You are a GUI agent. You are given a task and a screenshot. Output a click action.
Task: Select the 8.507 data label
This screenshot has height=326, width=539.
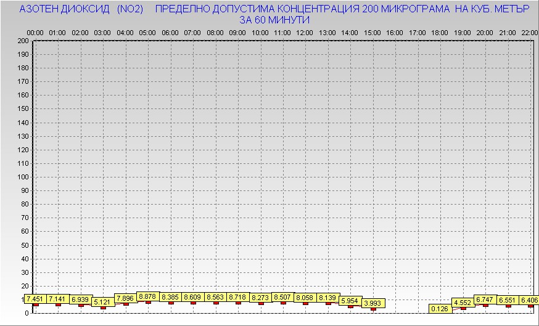click(282, 297)
